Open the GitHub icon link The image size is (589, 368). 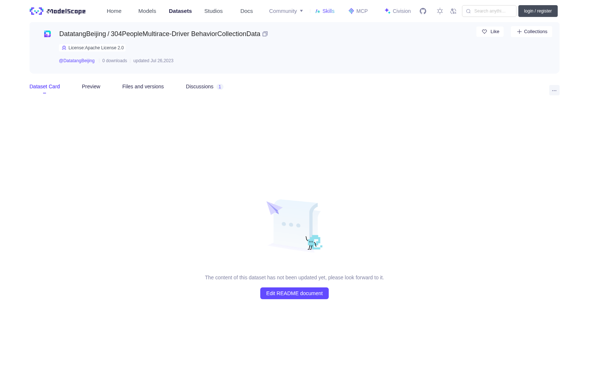423,11
